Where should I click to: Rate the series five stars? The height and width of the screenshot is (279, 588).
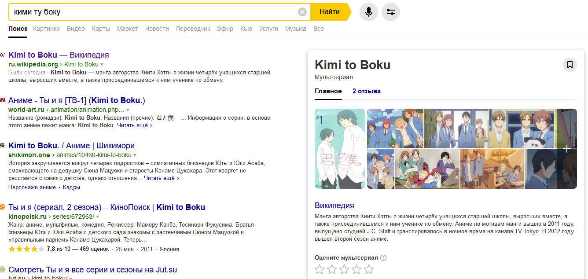[x=369, y=269]
